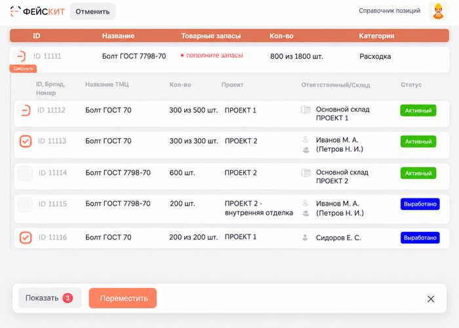Click Болт ГОСТ 7798-70 name in ID 11111 row
Image resolution: width=459 pixels, height=328 pixels.
coord(134,56)
